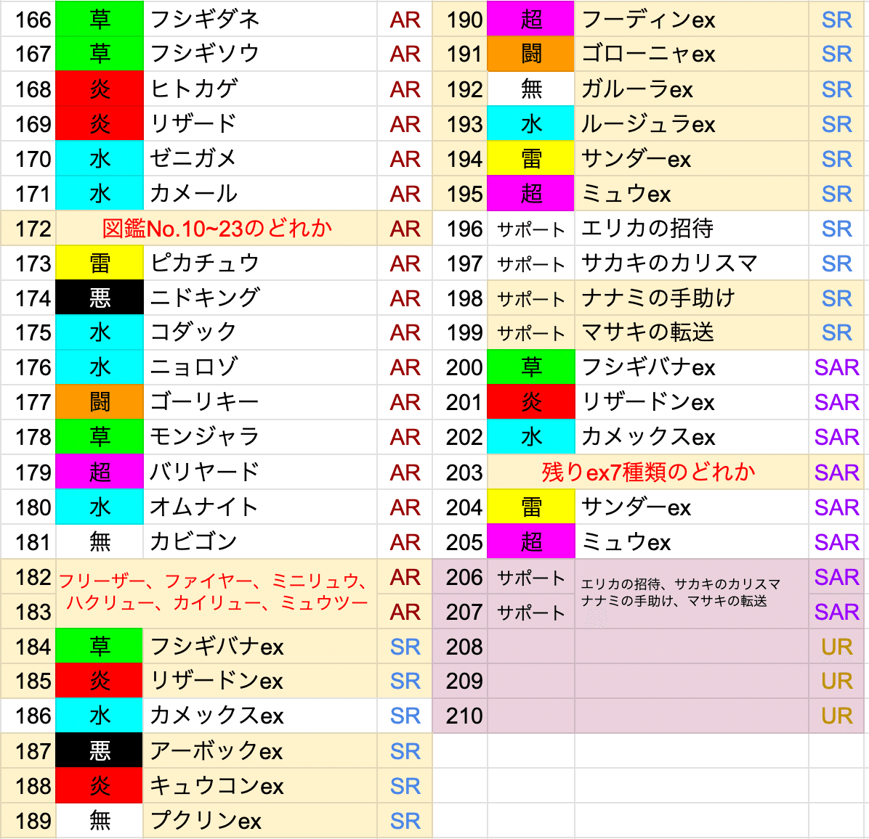The height and width of the screenshot is (839, 869).
Task: Click the black 悪 cell in row 174
Action: [x=100, y=298]
